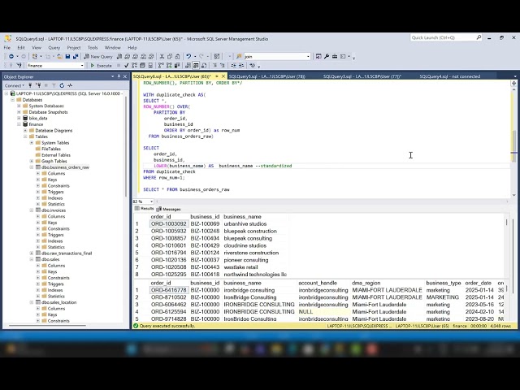Image resolution: width=520 pixels, height=390 pixels.
Task: Click the Execute button
Action: coord(101,66)
